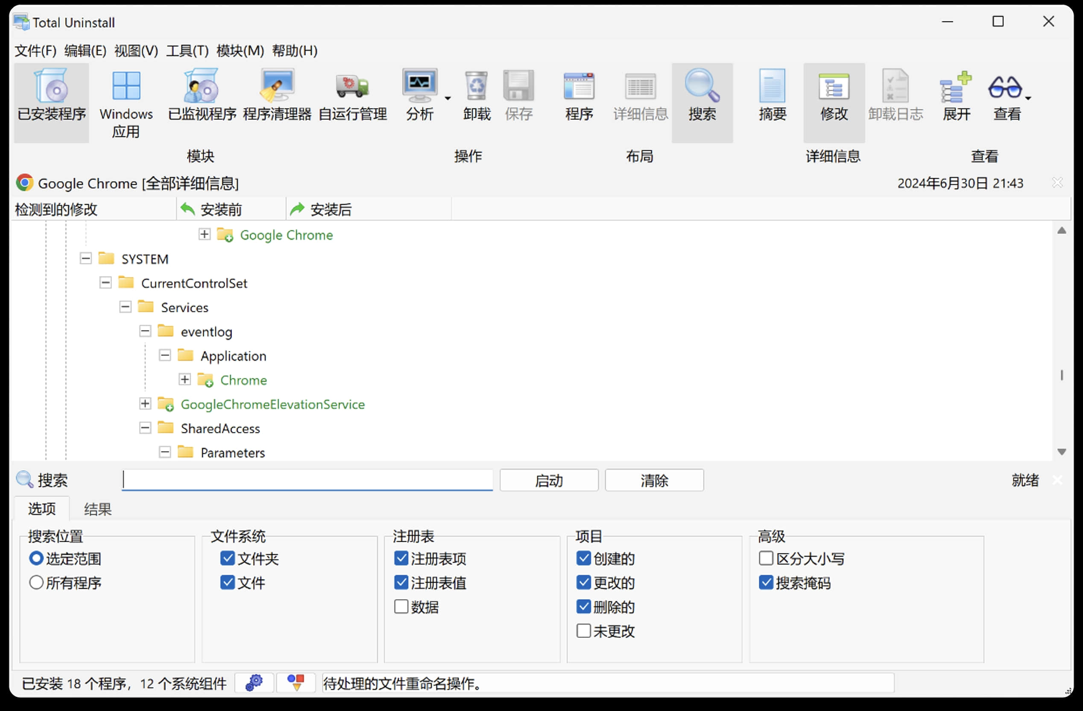Image resolution: width=1083 pixels, height=711 pixels.
Task: Click the Summary (摘要) document icon
Action: click(x=772, y=86)
